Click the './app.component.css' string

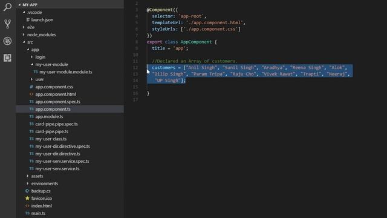pos(211,29)
